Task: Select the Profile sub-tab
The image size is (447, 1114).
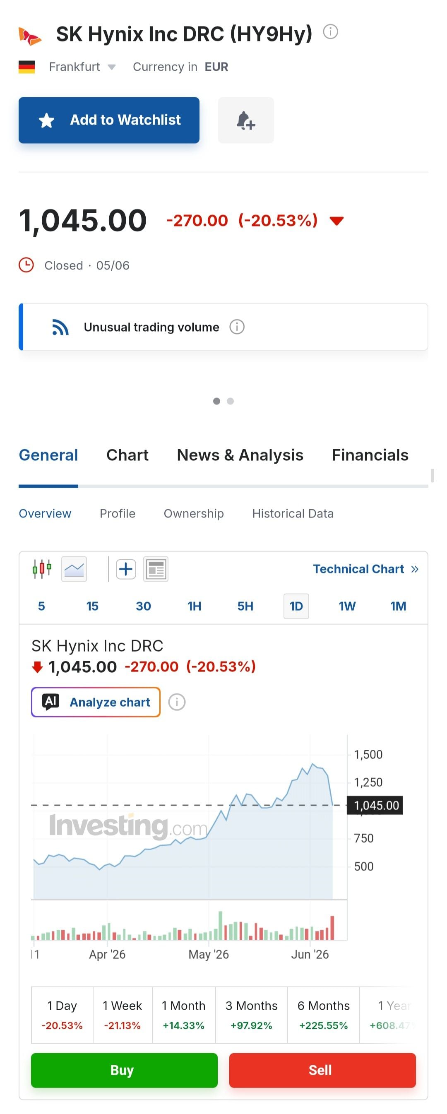Action: tap(118, 513)
